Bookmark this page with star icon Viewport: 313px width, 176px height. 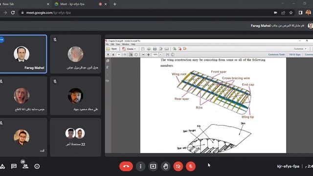tap(291, 13)
